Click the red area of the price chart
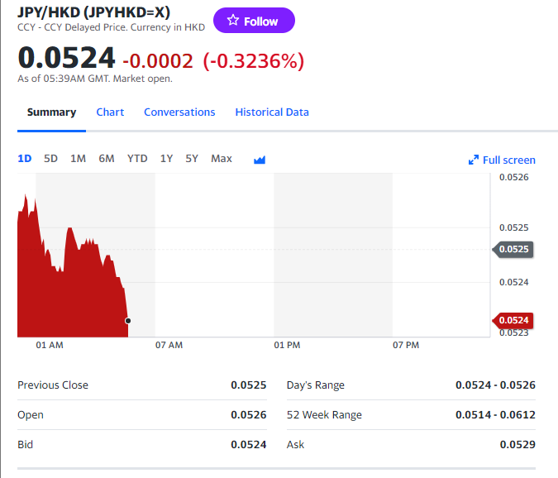The height and width of the screenshot is (478, 558). pyautogui.click(x=66, y=298)
